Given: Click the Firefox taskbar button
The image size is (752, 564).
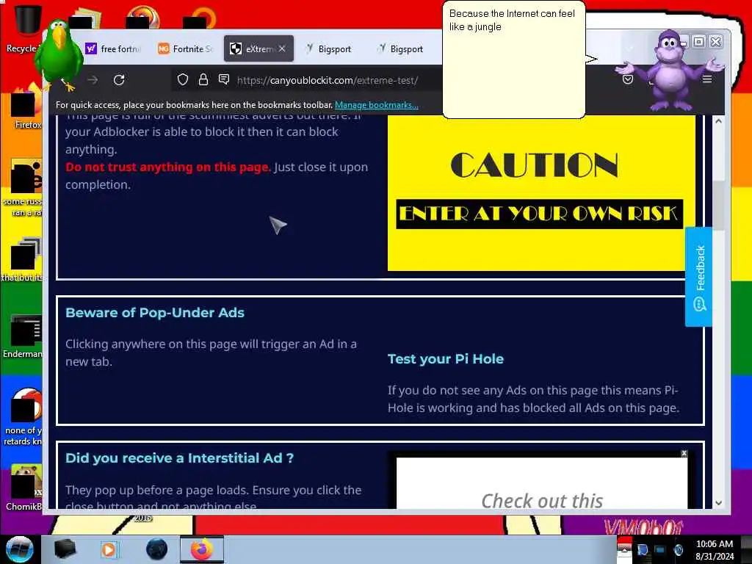Looking at the screenshot, I should [x=201, y=549].
